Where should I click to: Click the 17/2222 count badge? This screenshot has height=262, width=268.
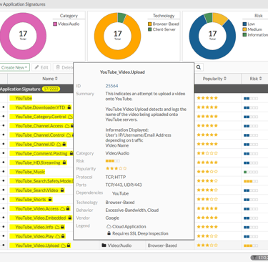[x=51, y=89]
